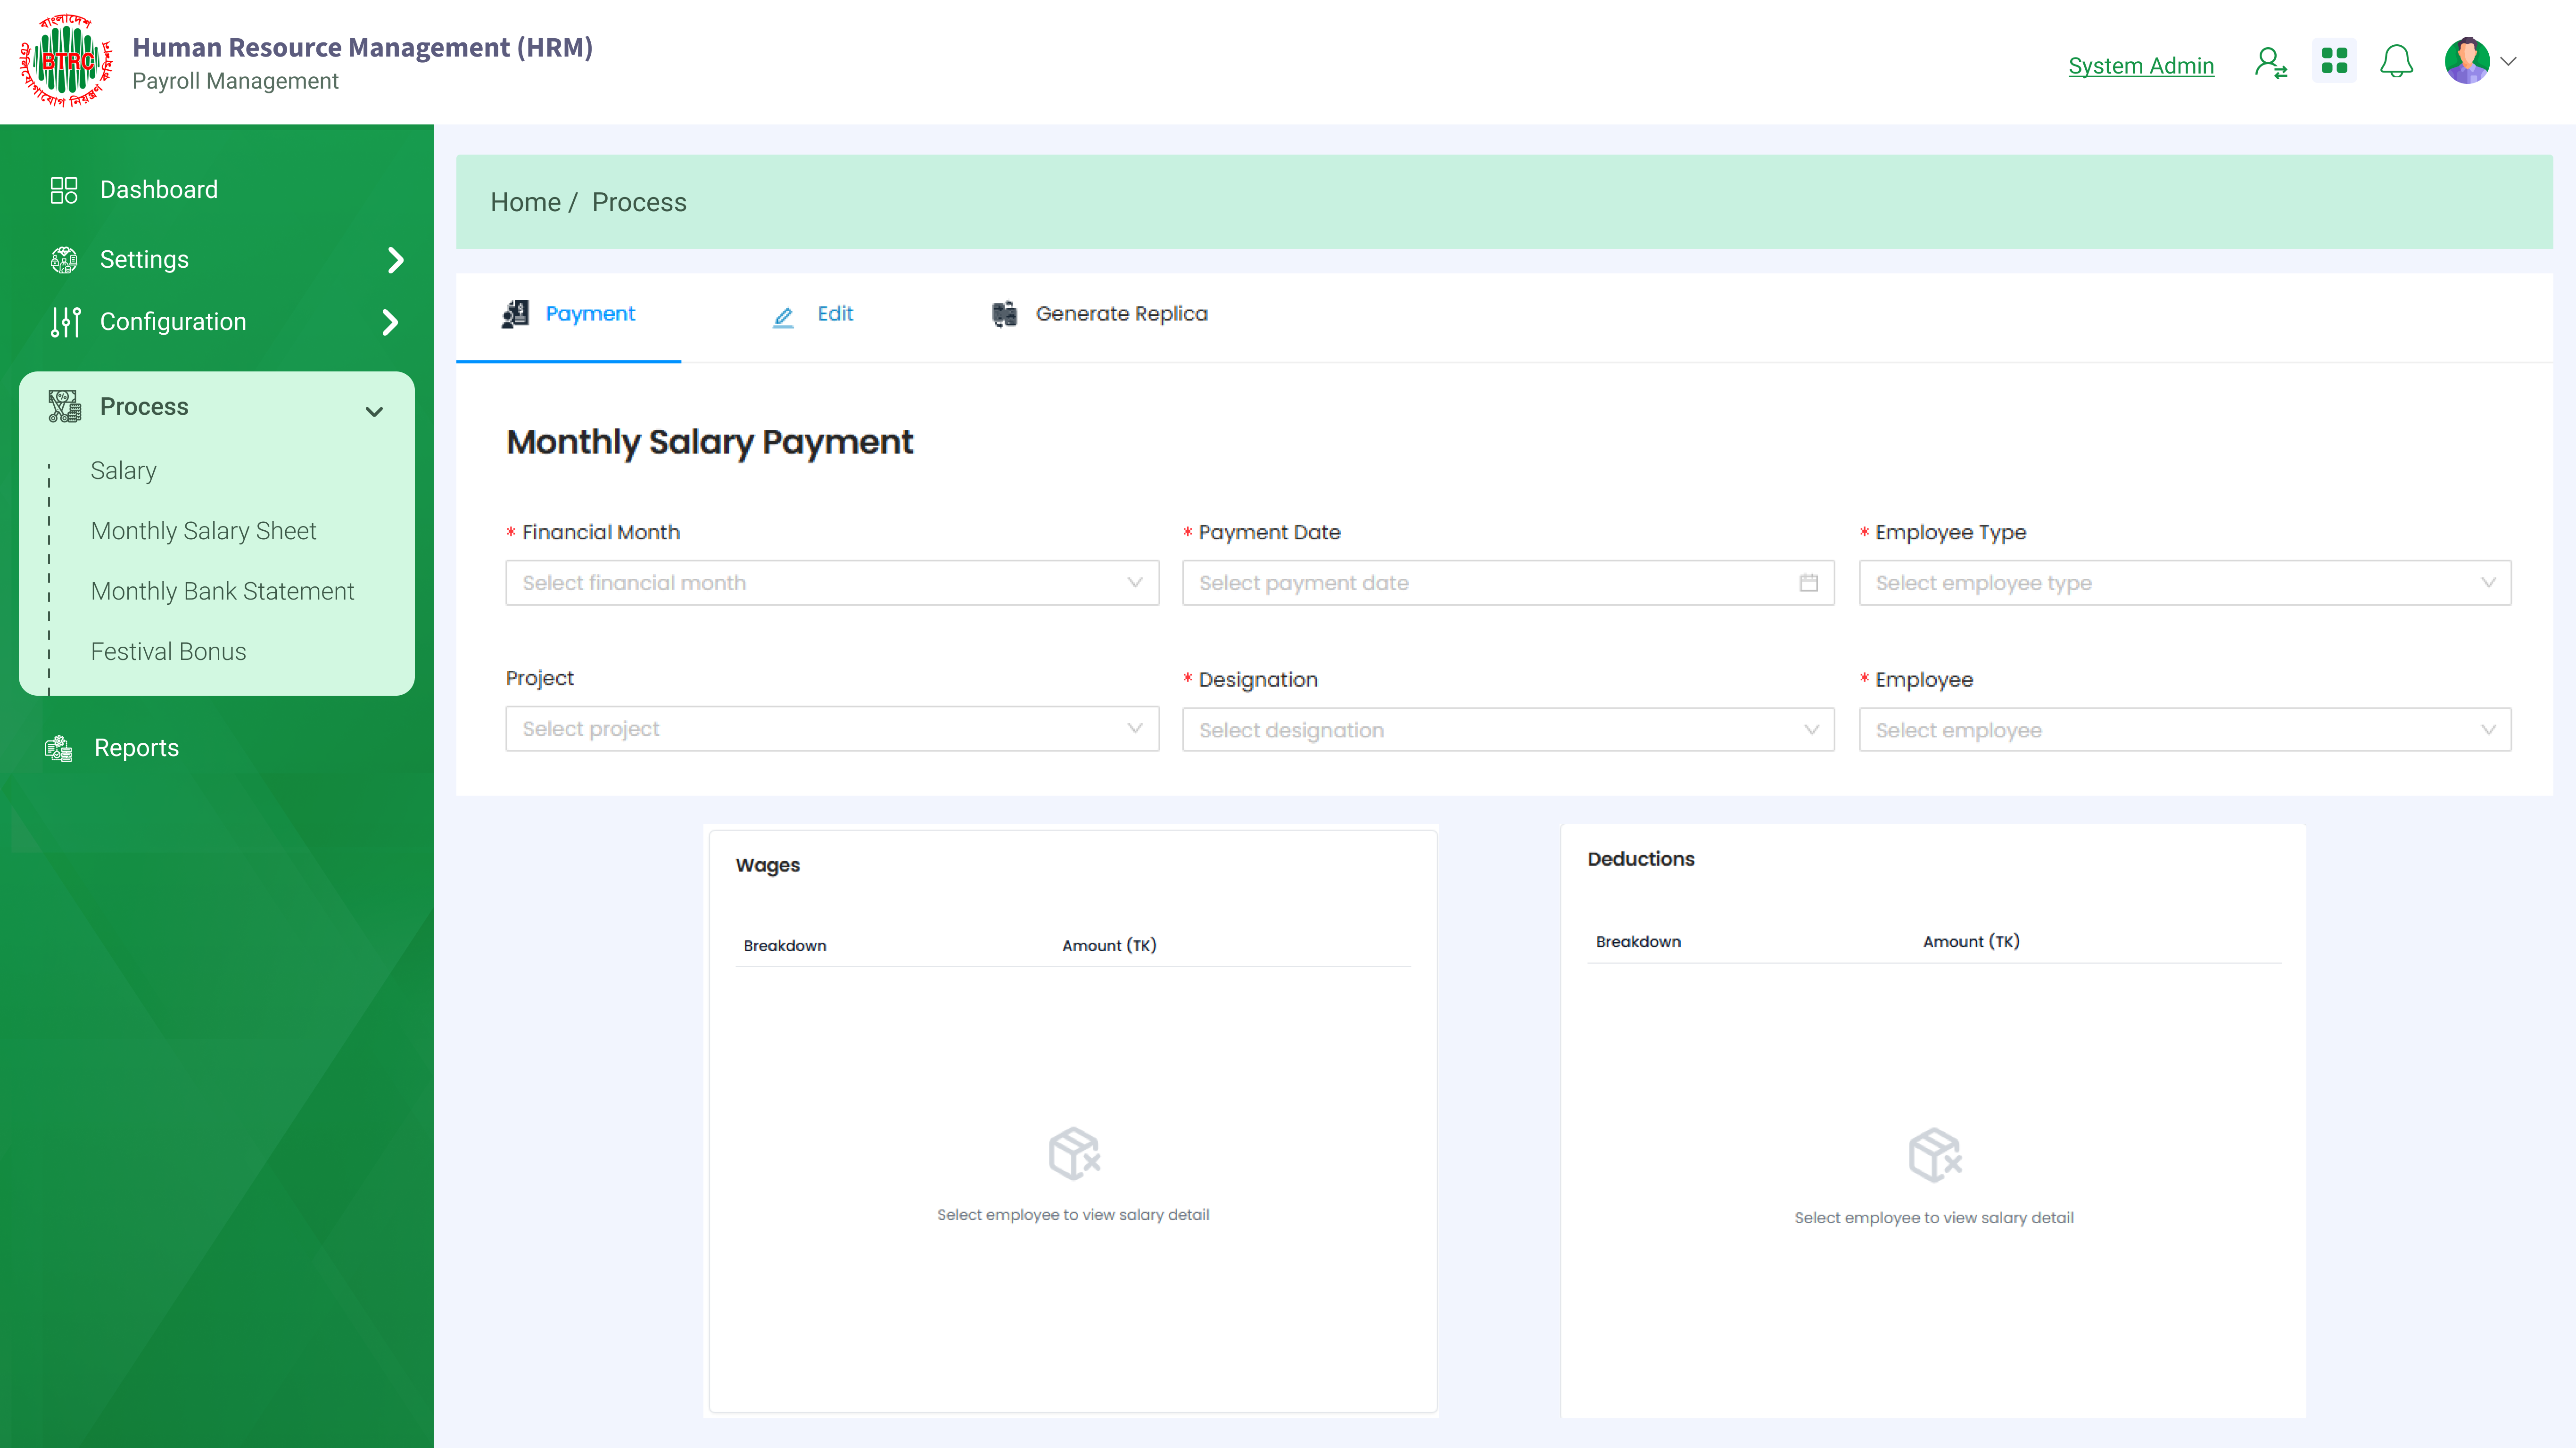Click the Dashboard grid icon

(64, 190)
